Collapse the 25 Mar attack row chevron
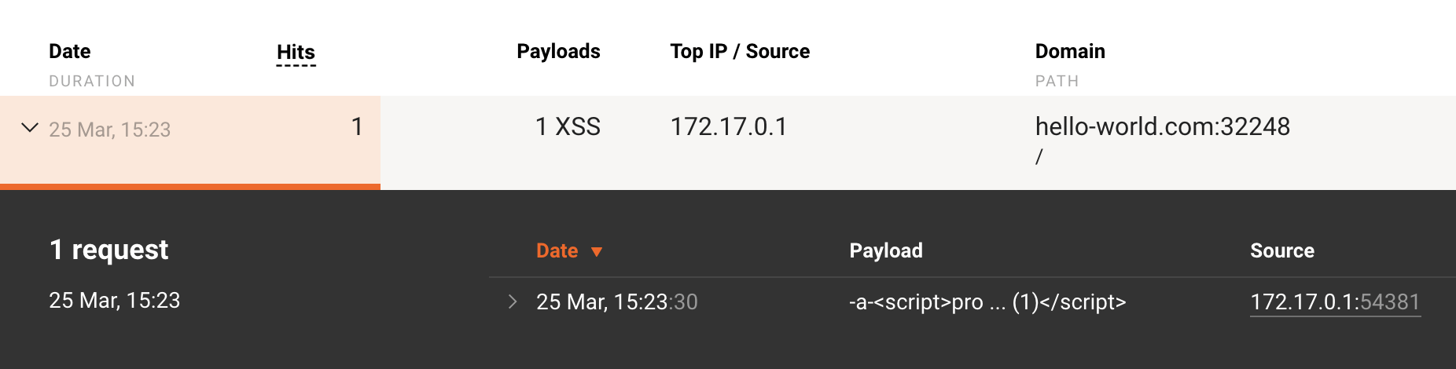The height and width of the screenshot is (369, 1456). click(30, 127)
